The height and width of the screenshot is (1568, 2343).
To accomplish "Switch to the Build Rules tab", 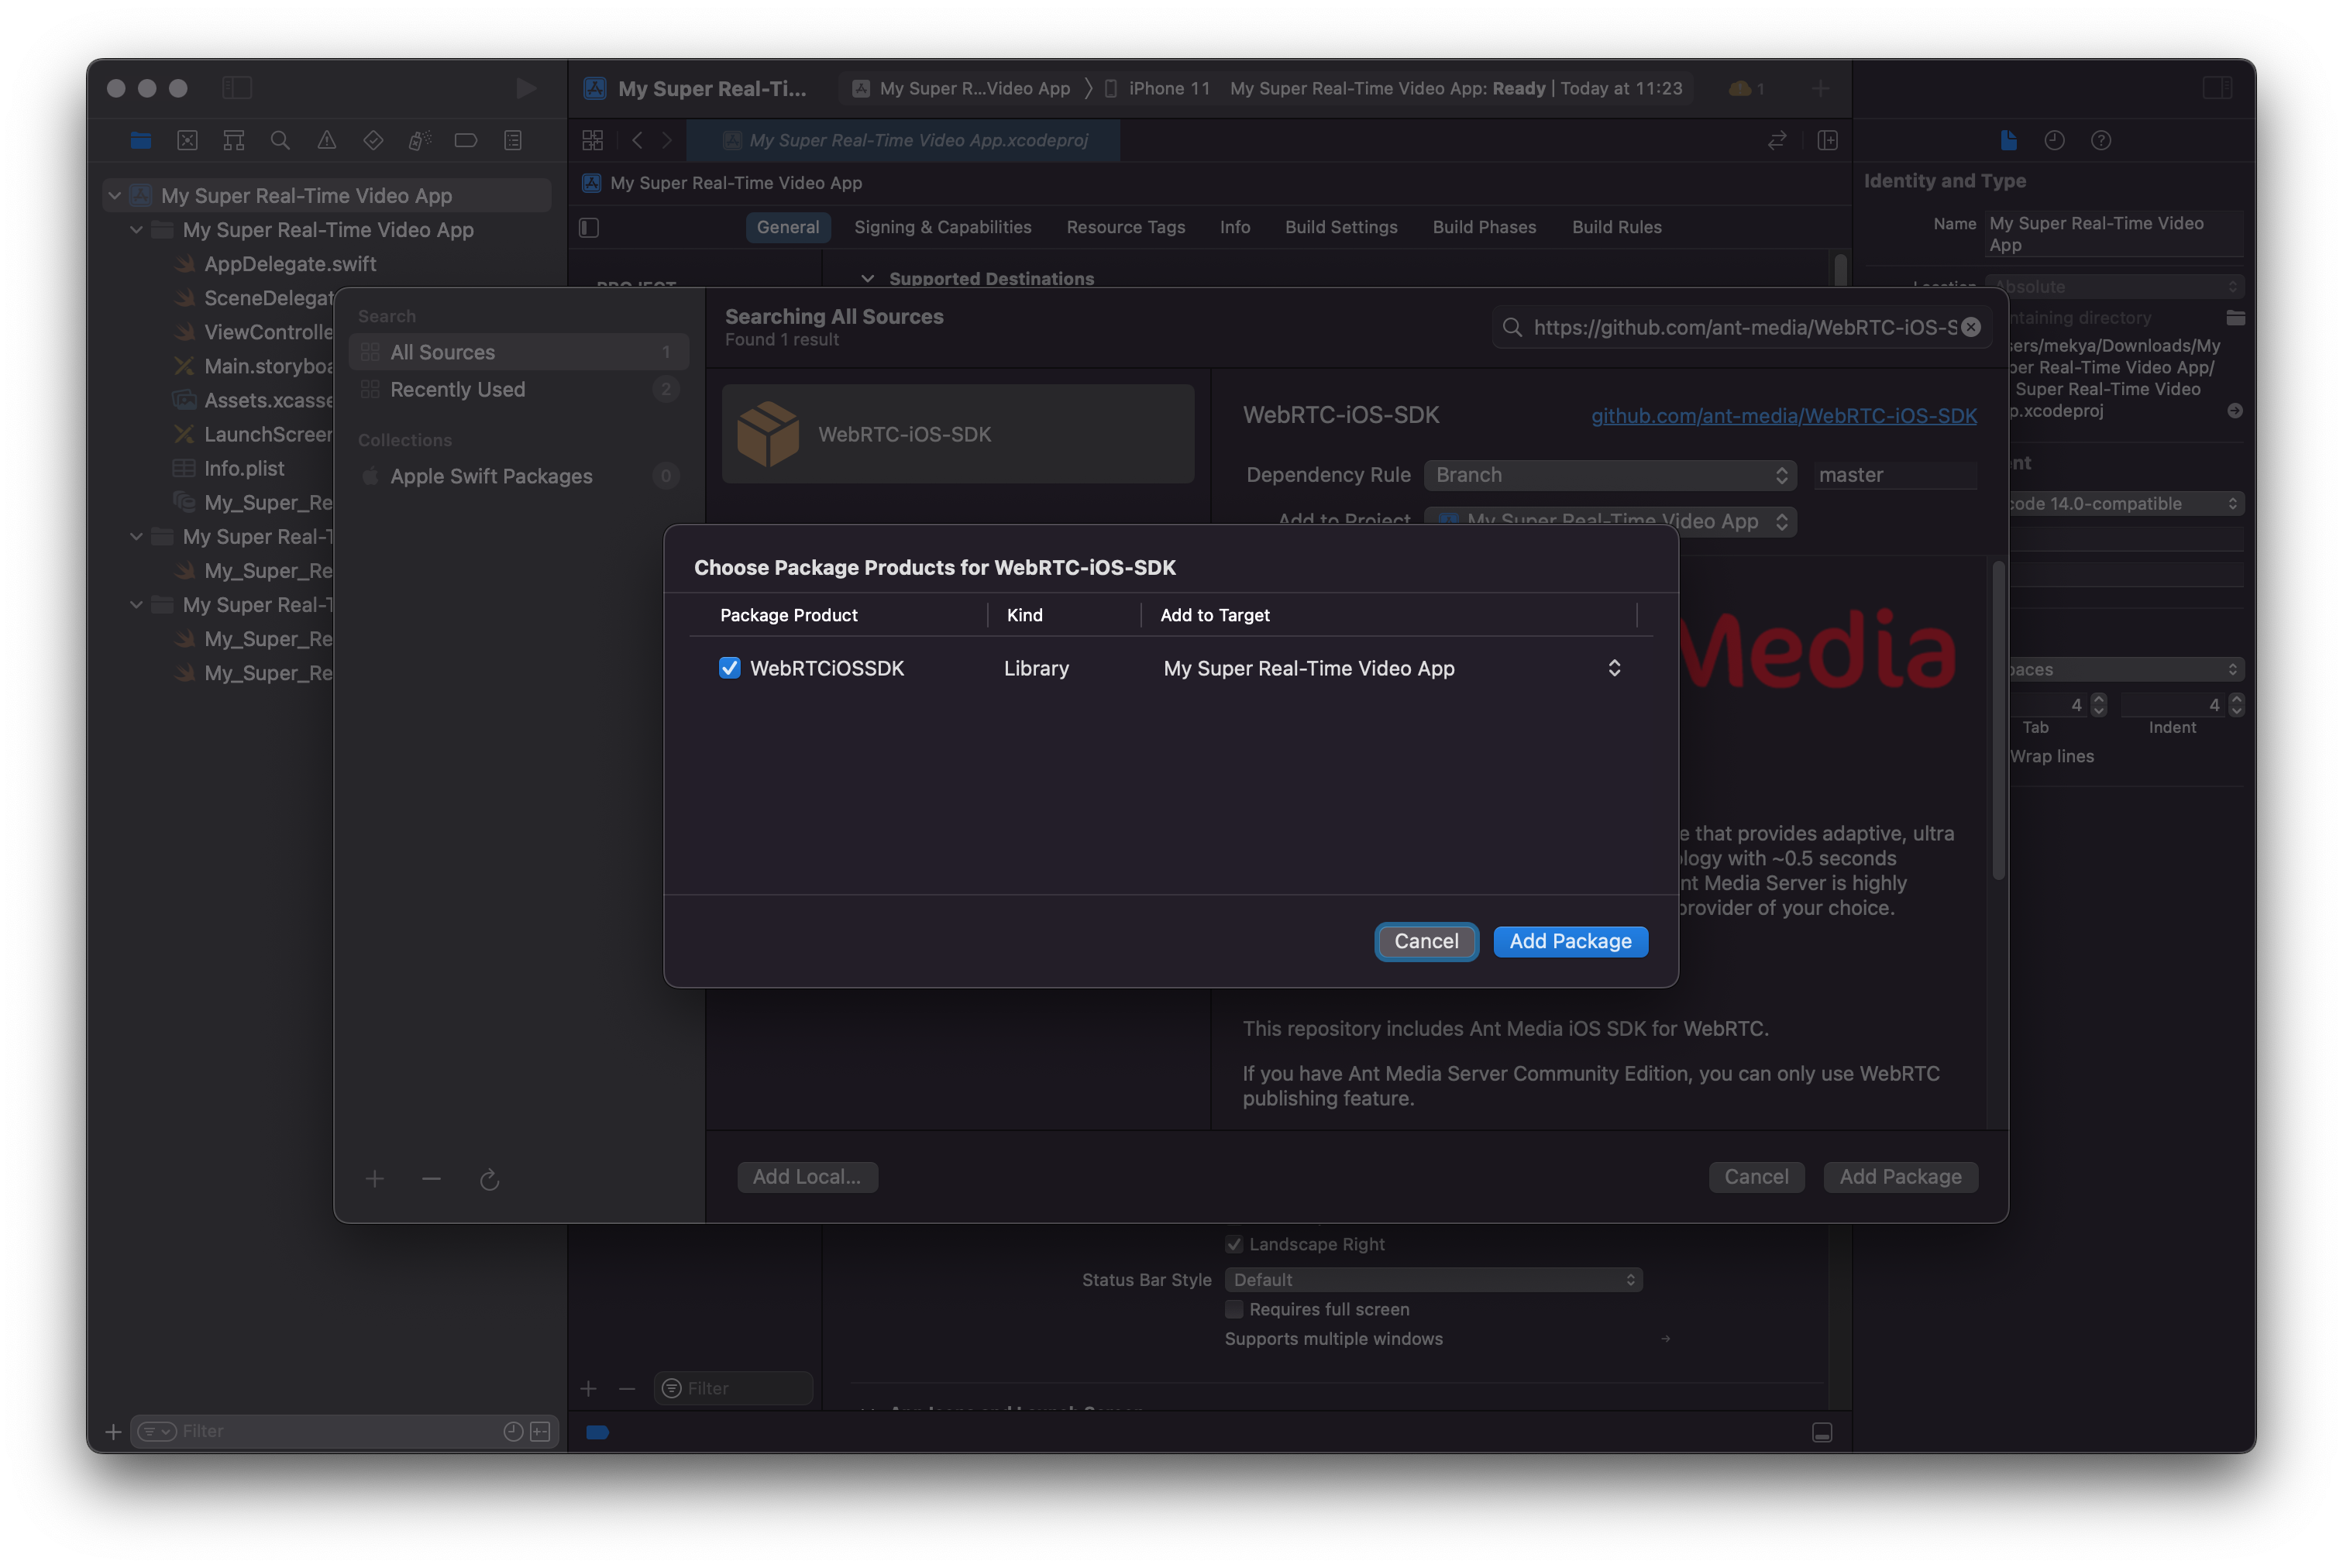I will coord(1616,227).
